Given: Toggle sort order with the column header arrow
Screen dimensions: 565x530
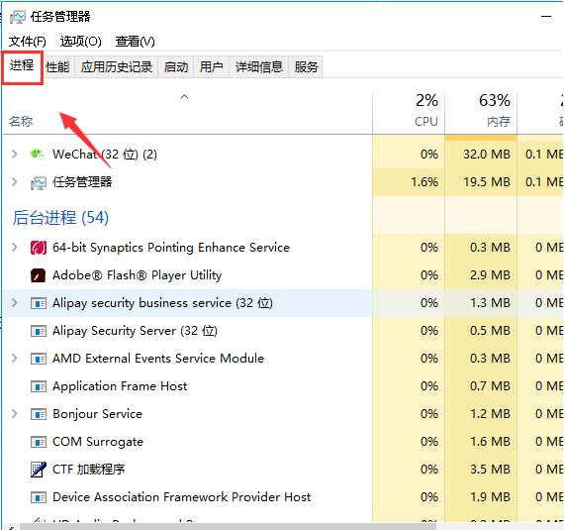Looking at the screenshot, I should [x=184, y=97].
